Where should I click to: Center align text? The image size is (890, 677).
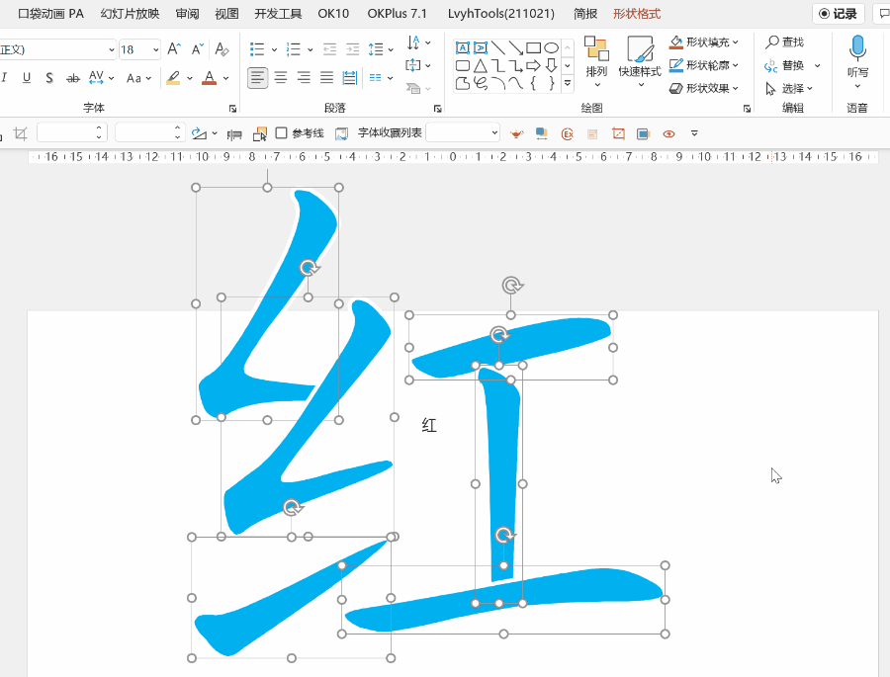click(281, 77)
